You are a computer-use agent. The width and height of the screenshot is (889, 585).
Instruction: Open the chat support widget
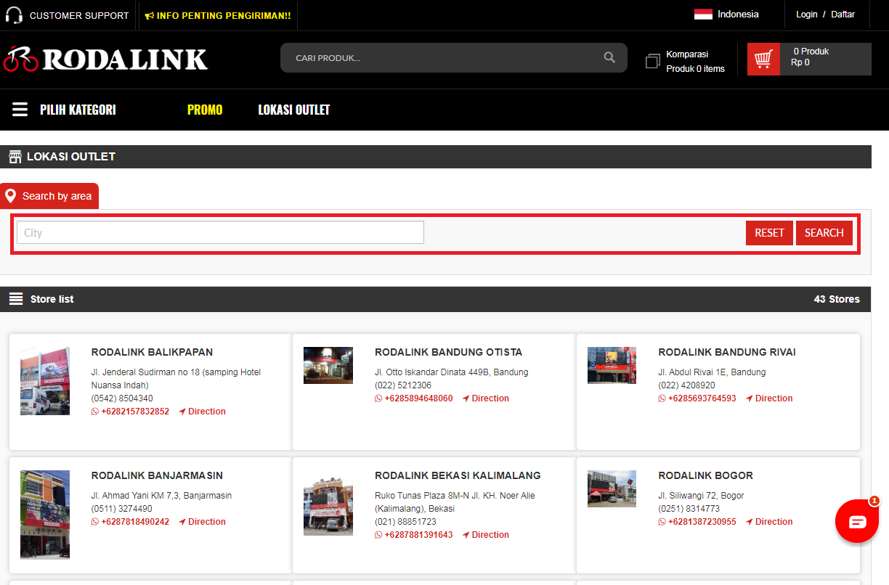click(857, 521)
